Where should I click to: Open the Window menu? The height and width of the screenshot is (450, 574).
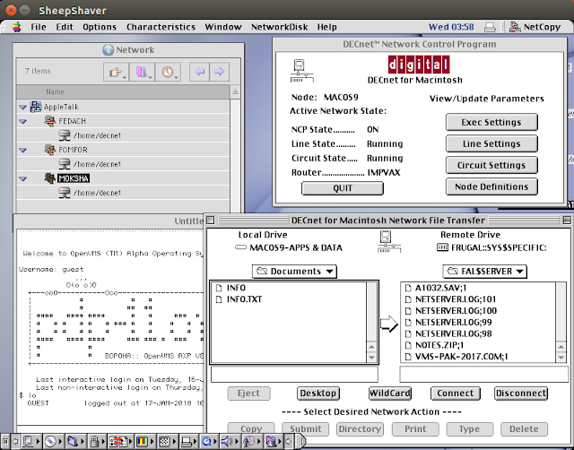tap(223, 27)
